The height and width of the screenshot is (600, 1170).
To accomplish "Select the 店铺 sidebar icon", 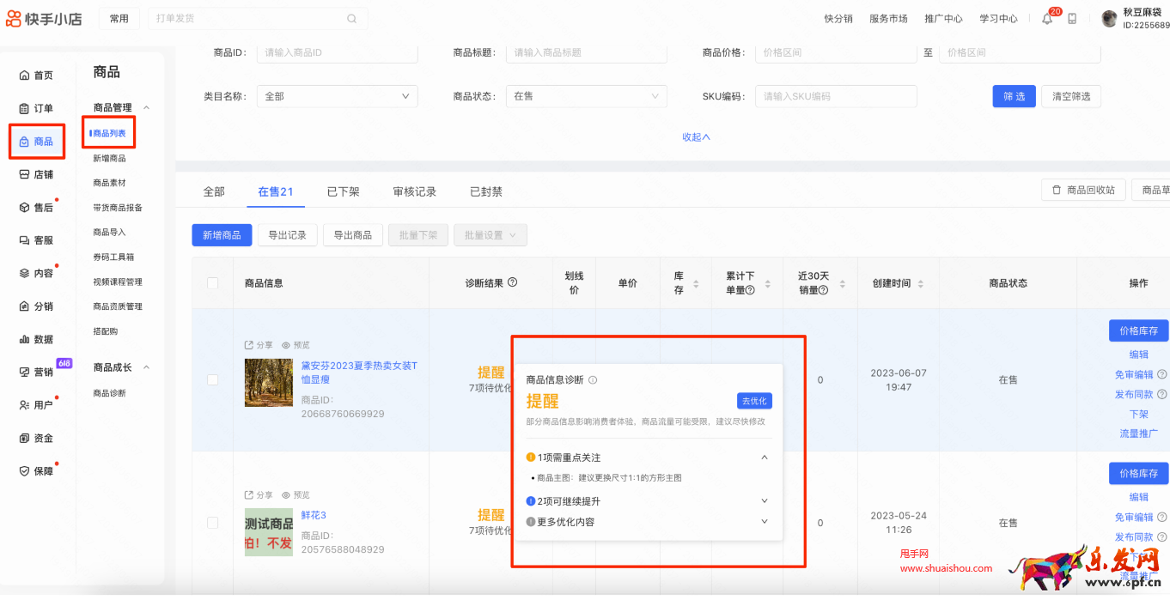I will 36,173.
